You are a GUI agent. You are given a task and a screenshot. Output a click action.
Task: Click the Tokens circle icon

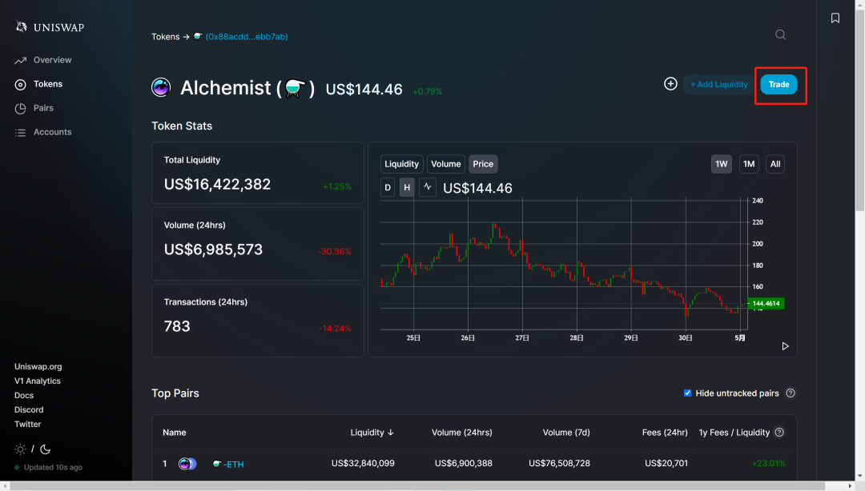click(20, 84)
